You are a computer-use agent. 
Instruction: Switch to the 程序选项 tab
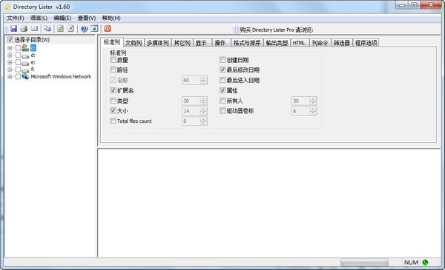[x=366, y=43]
